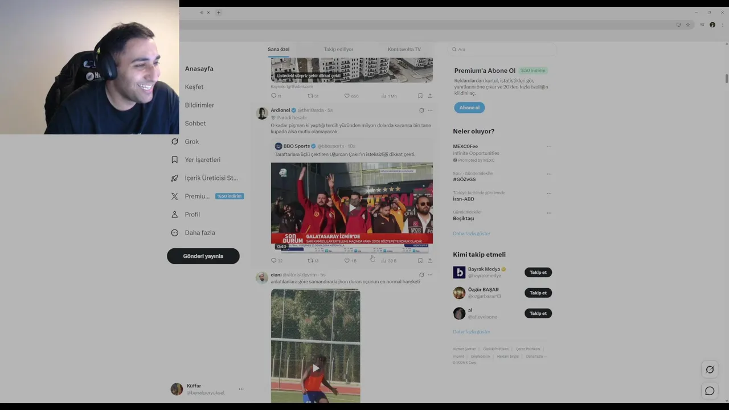Screen dimensions: 729x410
Task: Open the Beşiktaş trending topic
Action: [463, 218]
